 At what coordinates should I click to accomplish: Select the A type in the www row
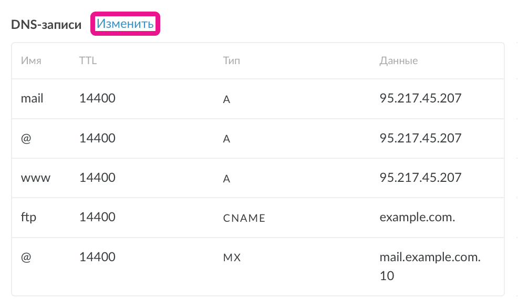pyautogui.click(x=226, y=178)
